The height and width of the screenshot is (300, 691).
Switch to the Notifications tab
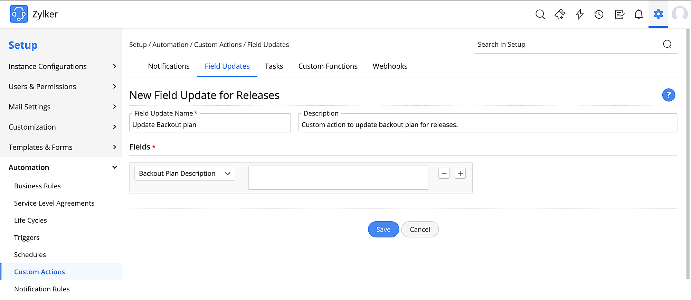click(x=169, y=66)
